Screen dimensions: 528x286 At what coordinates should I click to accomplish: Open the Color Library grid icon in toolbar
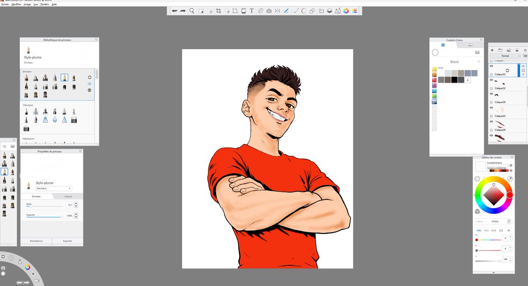point(354,11)
